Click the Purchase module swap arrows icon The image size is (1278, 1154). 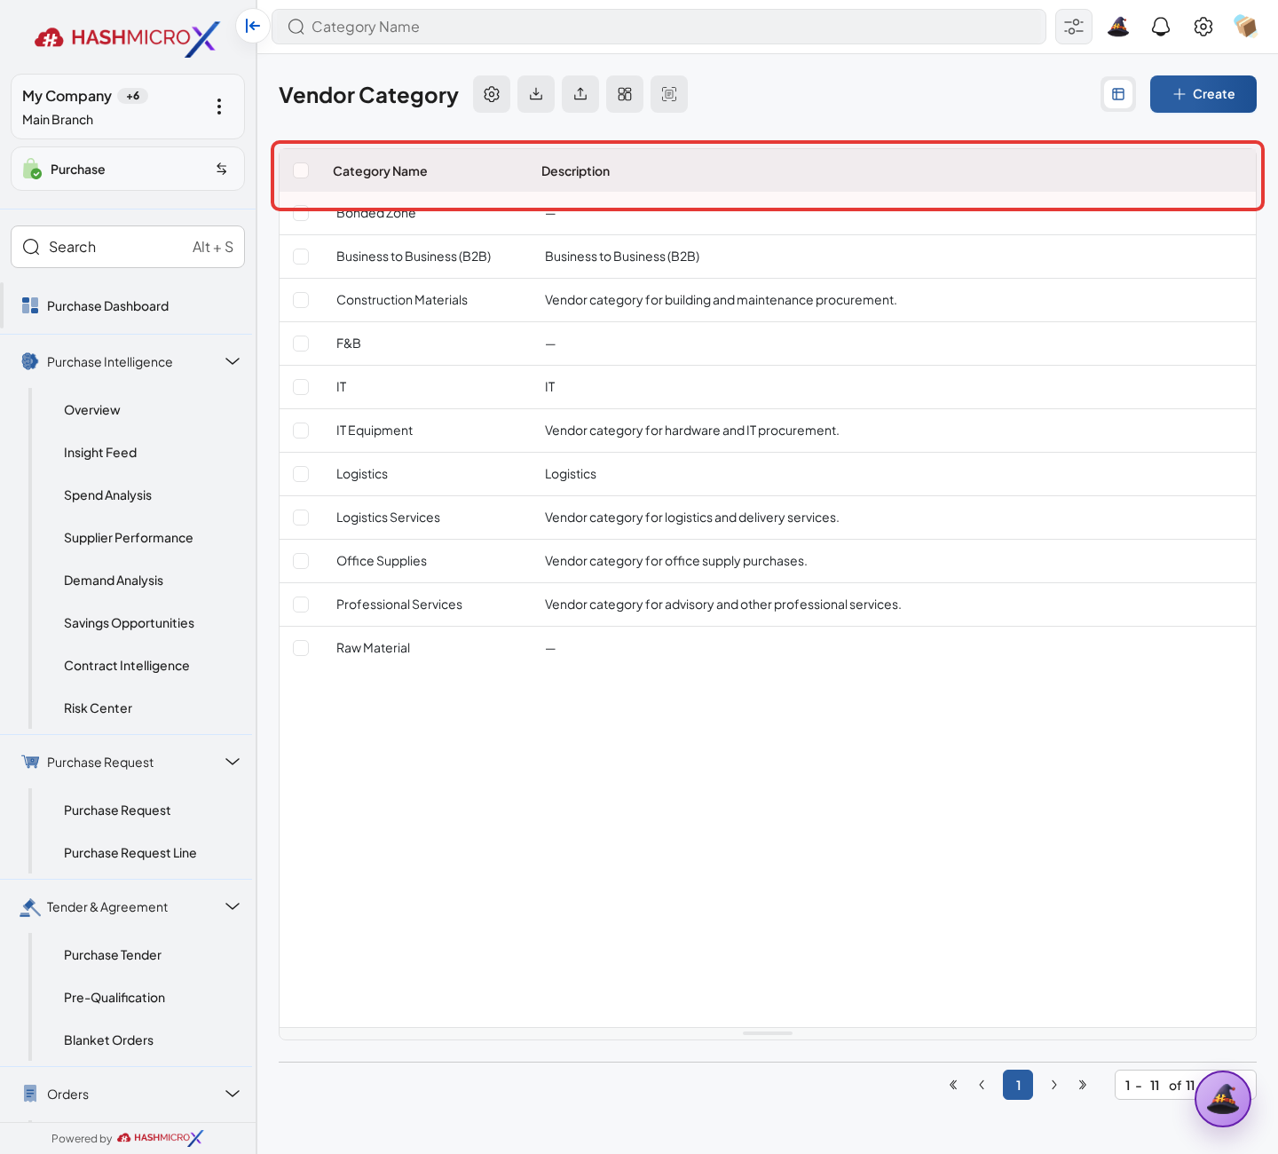click(222, 169)
